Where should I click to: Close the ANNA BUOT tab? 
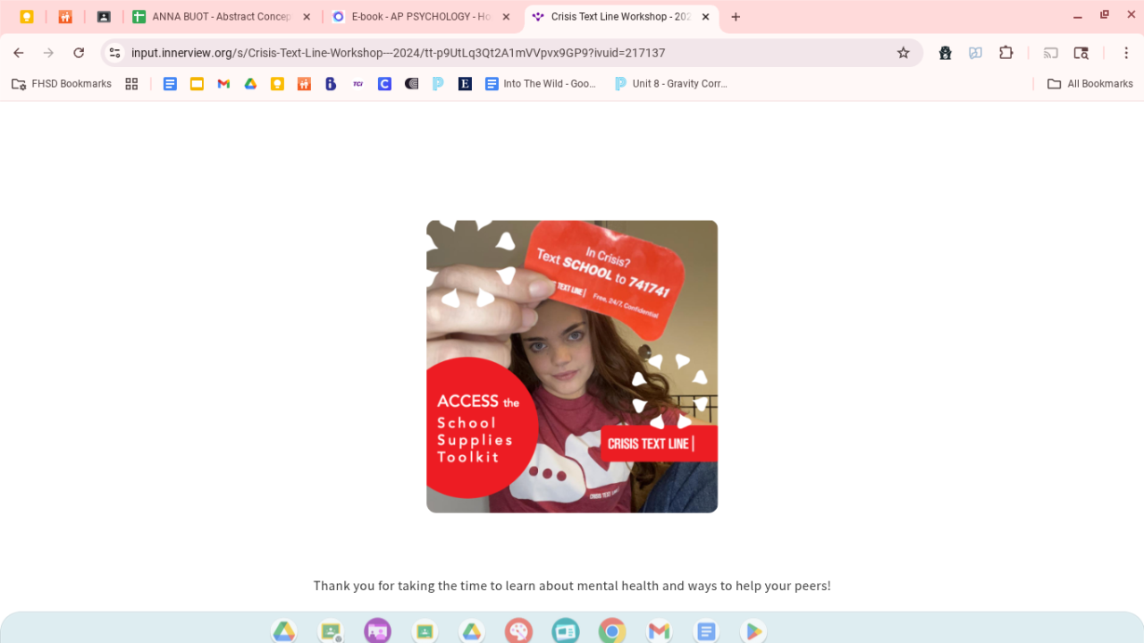(x=307, y=17)
